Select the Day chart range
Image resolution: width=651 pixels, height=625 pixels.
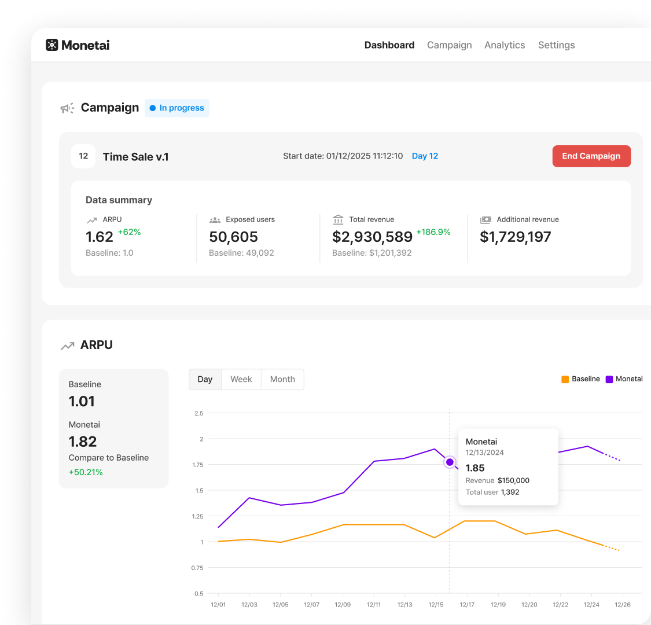[x=205, y=379]
